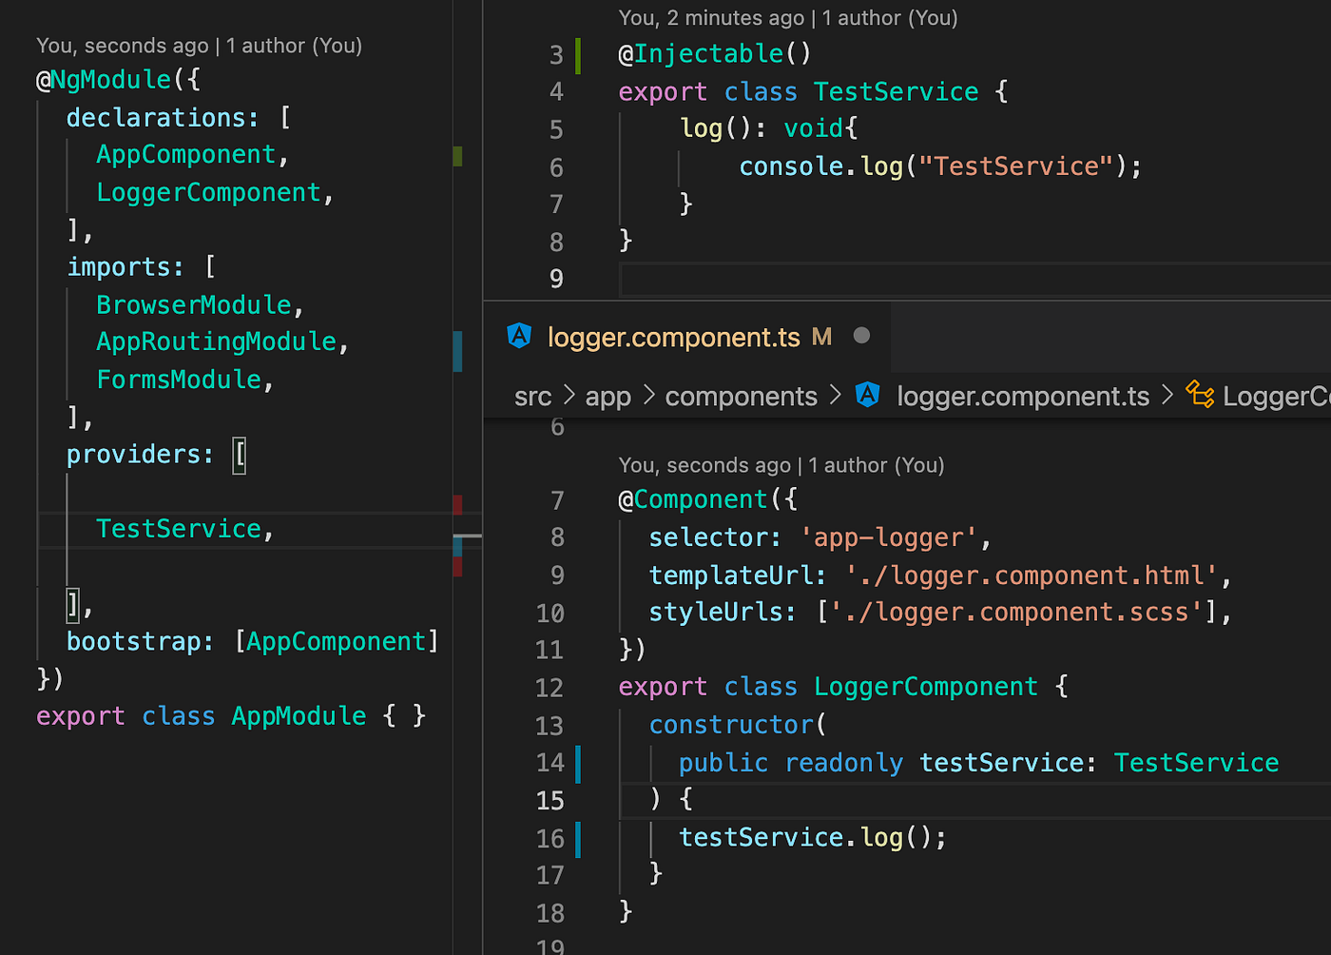Click the class symbol icon before LoggerComponent breadcrumb

click(1199, 395)
